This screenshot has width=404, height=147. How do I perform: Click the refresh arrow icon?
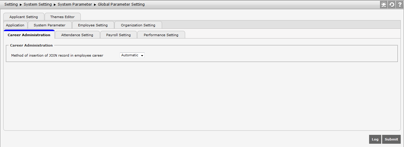[x=392, y=5]
